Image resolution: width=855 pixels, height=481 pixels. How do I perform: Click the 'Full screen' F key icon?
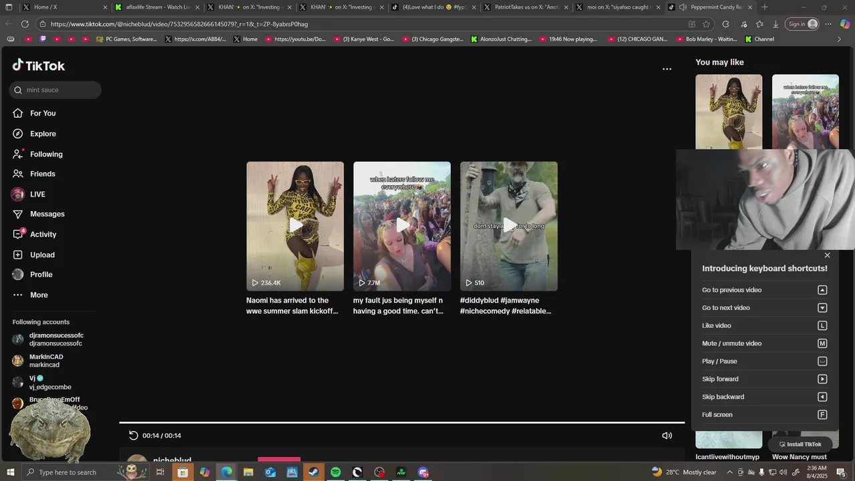tap(822, 415)
